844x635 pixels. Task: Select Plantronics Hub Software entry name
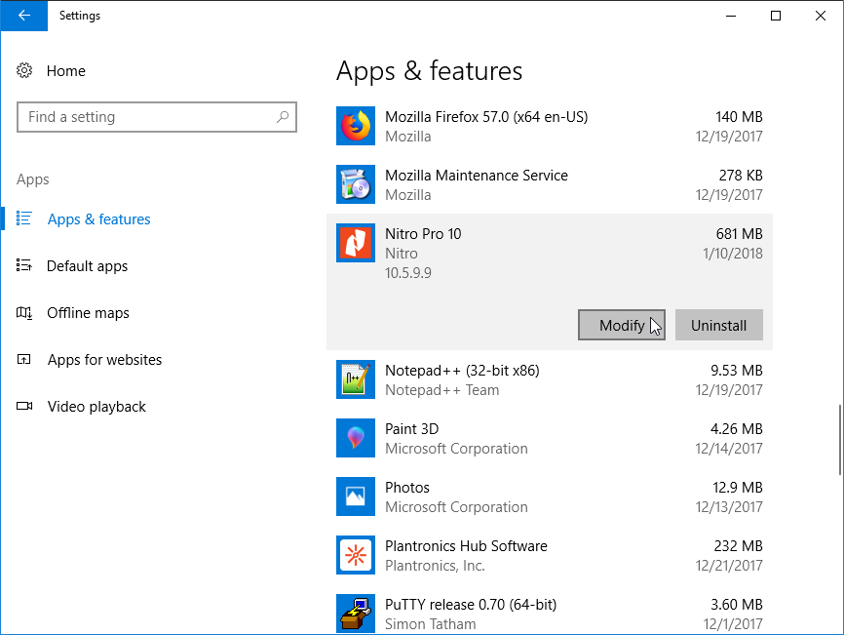pyautogui.click(x=466, y=546)
